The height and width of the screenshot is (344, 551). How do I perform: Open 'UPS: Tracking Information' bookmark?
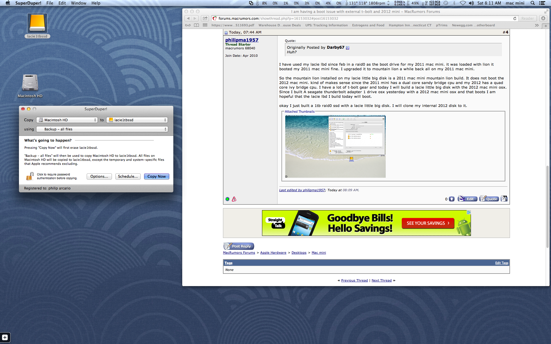point(326,25)
